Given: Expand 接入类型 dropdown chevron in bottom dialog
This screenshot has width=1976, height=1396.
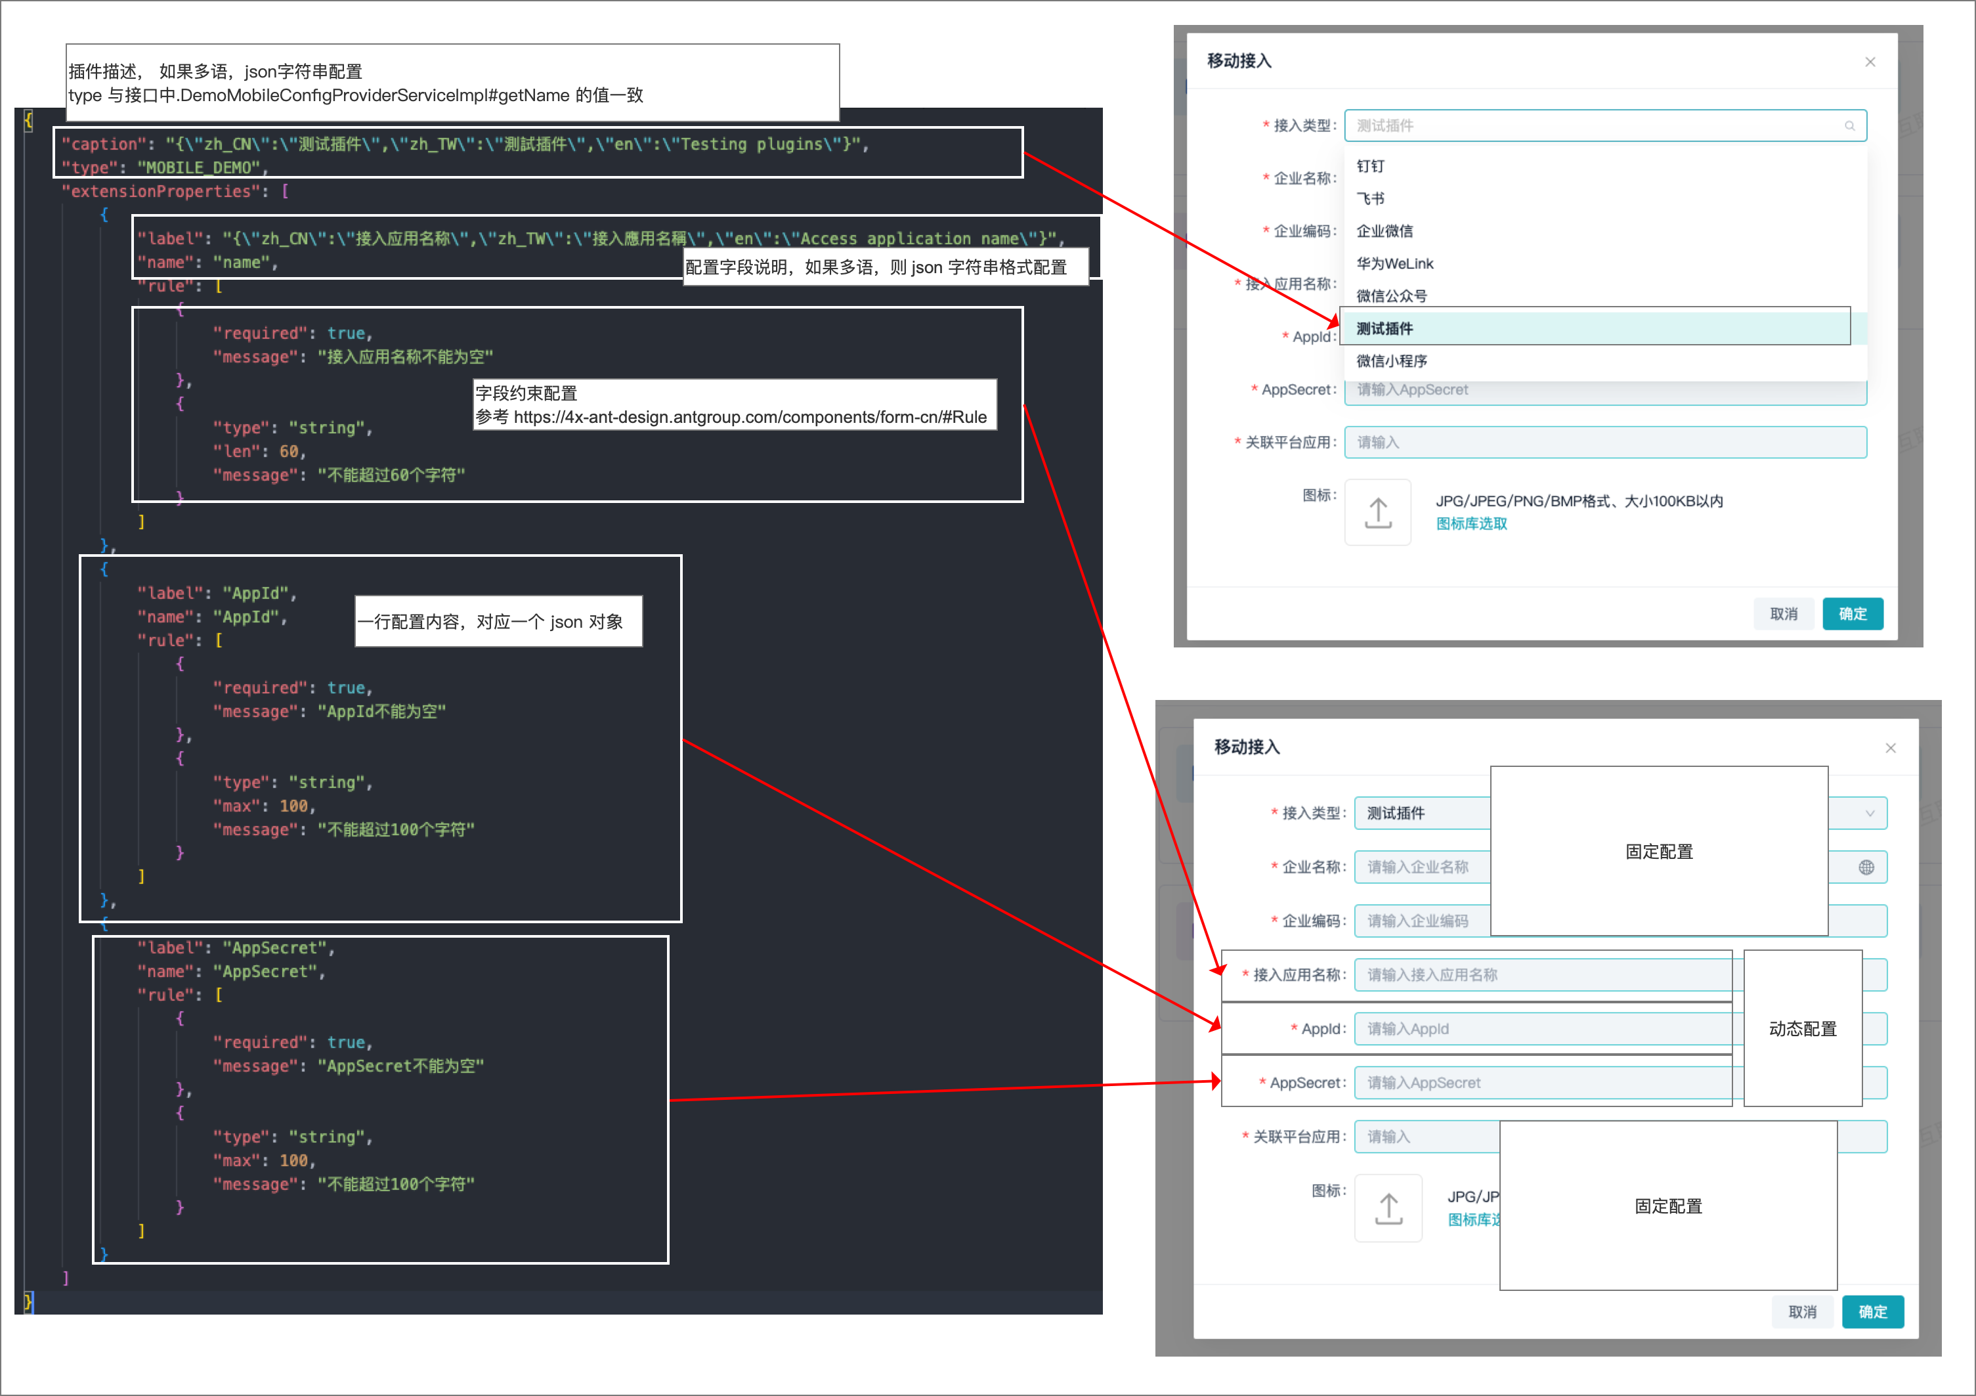Looking at the screenshot, I should pos(1869,814).
